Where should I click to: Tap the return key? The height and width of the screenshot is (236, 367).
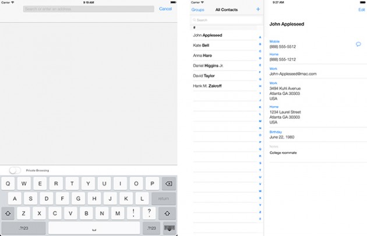(164, 199)
